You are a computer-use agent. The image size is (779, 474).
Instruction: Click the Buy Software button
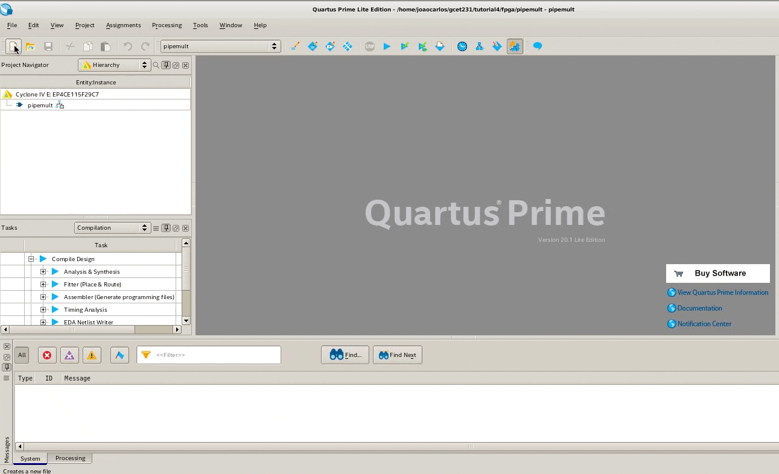pos(718,273)
